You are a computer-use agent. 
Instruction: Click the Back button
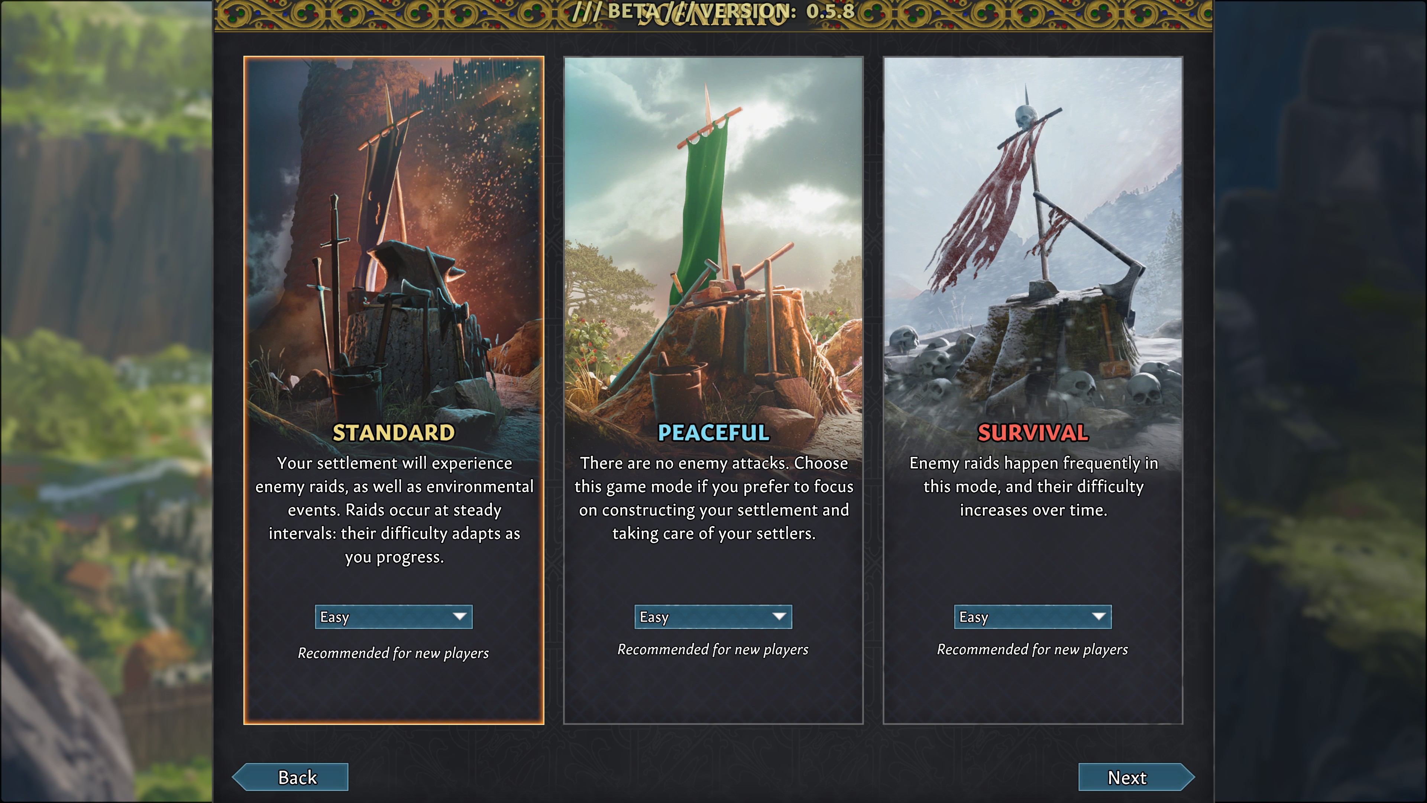coord(290,777)
